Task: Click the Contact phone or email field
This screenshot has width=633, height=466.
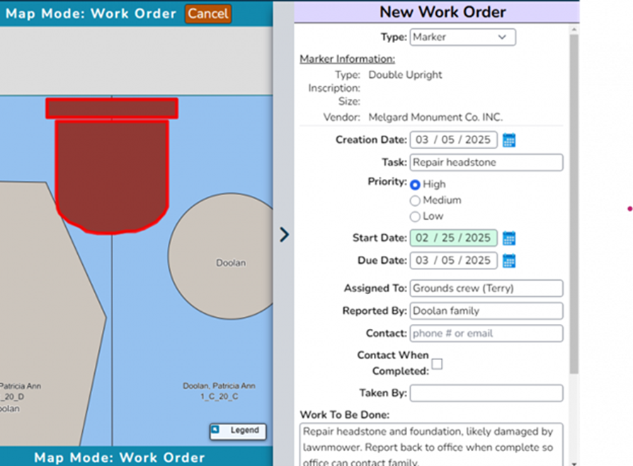Action: 486,333
